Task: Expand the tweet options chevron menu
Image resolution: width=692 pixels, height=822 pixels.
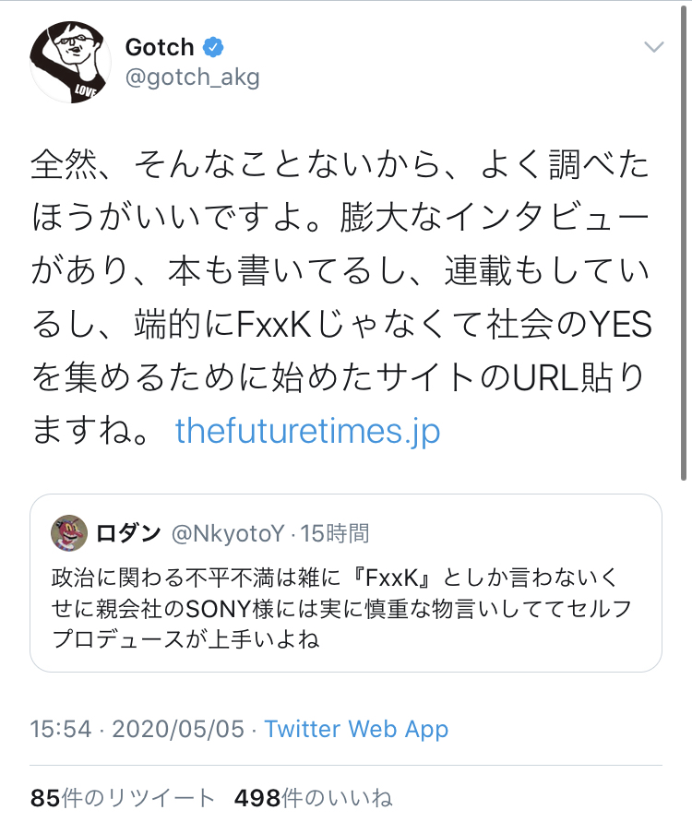Action: pos(653,47)
